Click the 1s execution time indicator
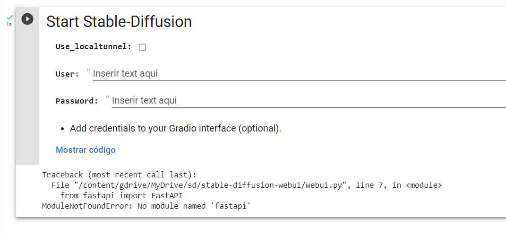Screen dimensions: 506x237 (x=9, y=24)
